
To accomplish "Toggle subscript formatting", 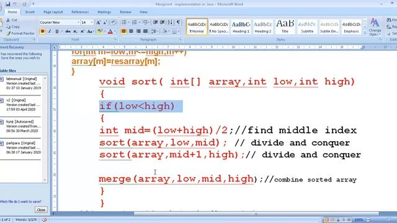I will 75,32.
